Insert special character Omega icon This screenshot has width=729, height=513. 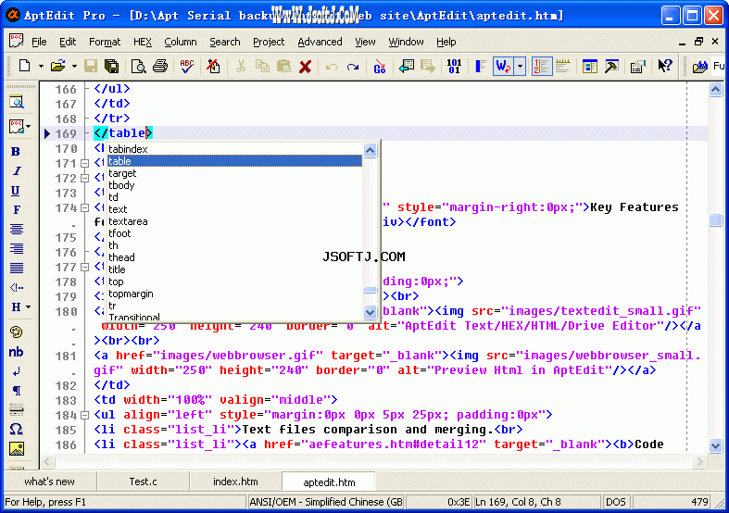(17, 429)
